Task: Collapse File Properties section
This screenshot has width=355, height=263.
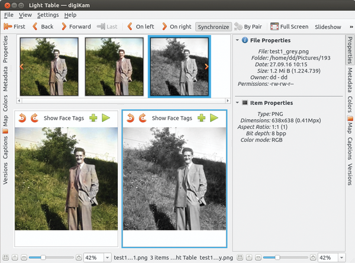Action: pos(237,40)
